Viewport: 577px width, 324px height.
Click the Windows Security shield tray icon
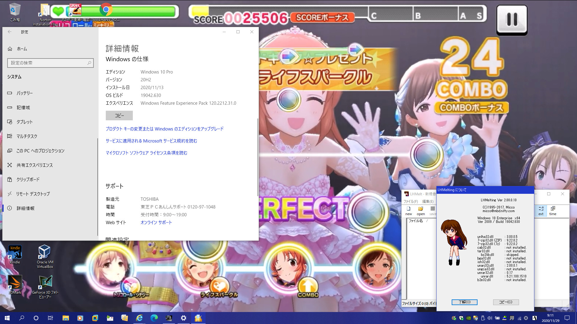[x=461, y=318]
